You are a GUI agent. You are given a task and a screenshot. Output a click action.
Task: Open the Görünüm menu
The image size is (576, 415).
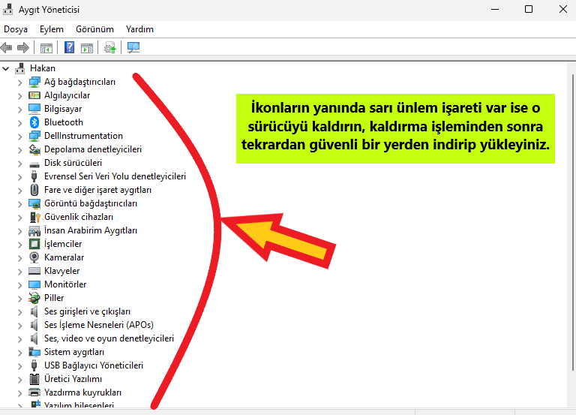point(94,29)
